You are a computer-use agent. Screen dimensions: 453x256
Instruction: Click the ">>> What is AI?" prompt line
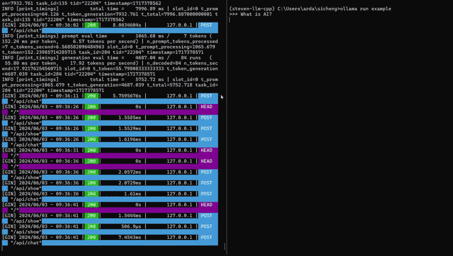(250, 14)
